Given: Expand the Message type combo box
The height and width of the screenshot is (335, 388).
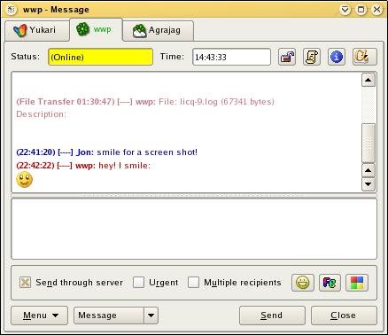Looking at the screenshot, I should 151,316.
